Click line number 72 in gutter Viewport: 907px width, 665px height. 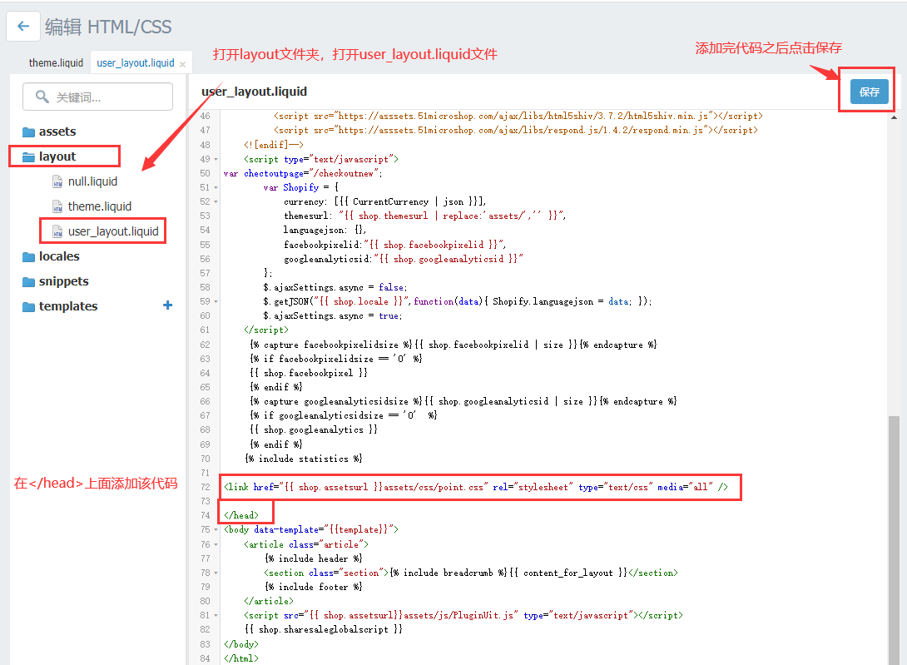pyautogui.click(x=206, y=488)
